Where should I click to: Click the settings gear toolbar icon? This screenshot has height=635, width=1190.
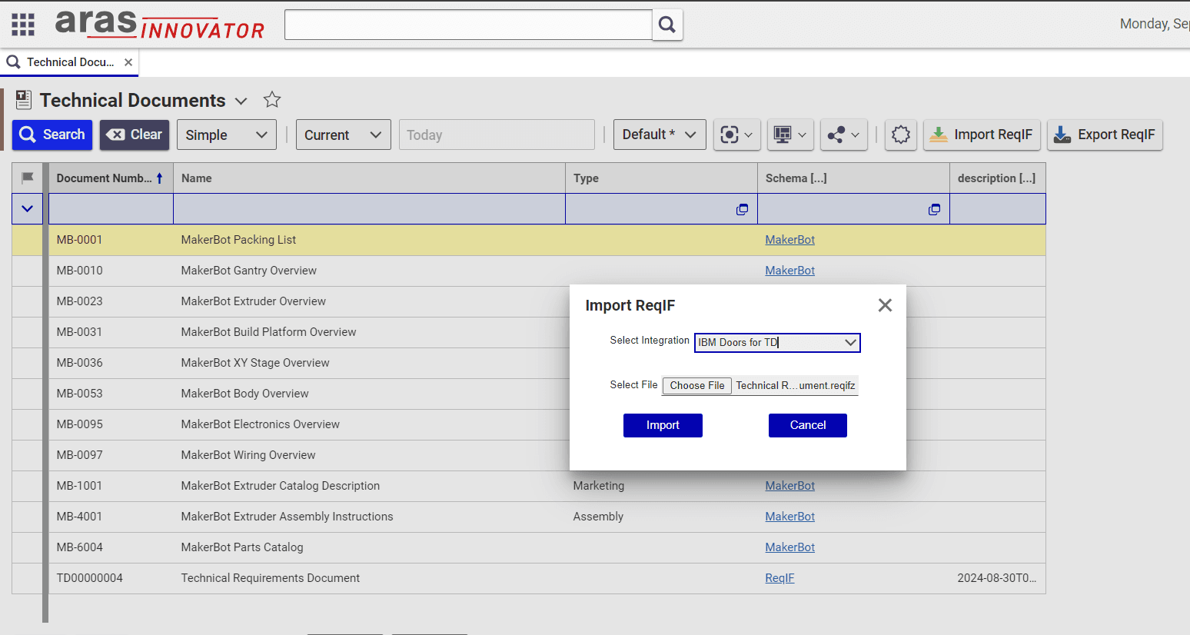click(x=901, y=135)
